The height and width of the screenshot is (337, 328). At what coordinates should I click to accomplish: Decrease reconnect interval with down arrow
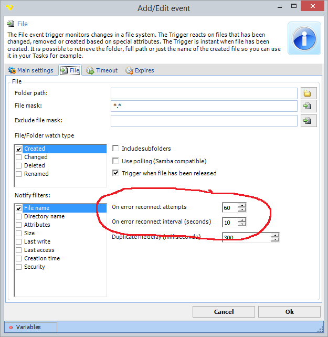241,224
